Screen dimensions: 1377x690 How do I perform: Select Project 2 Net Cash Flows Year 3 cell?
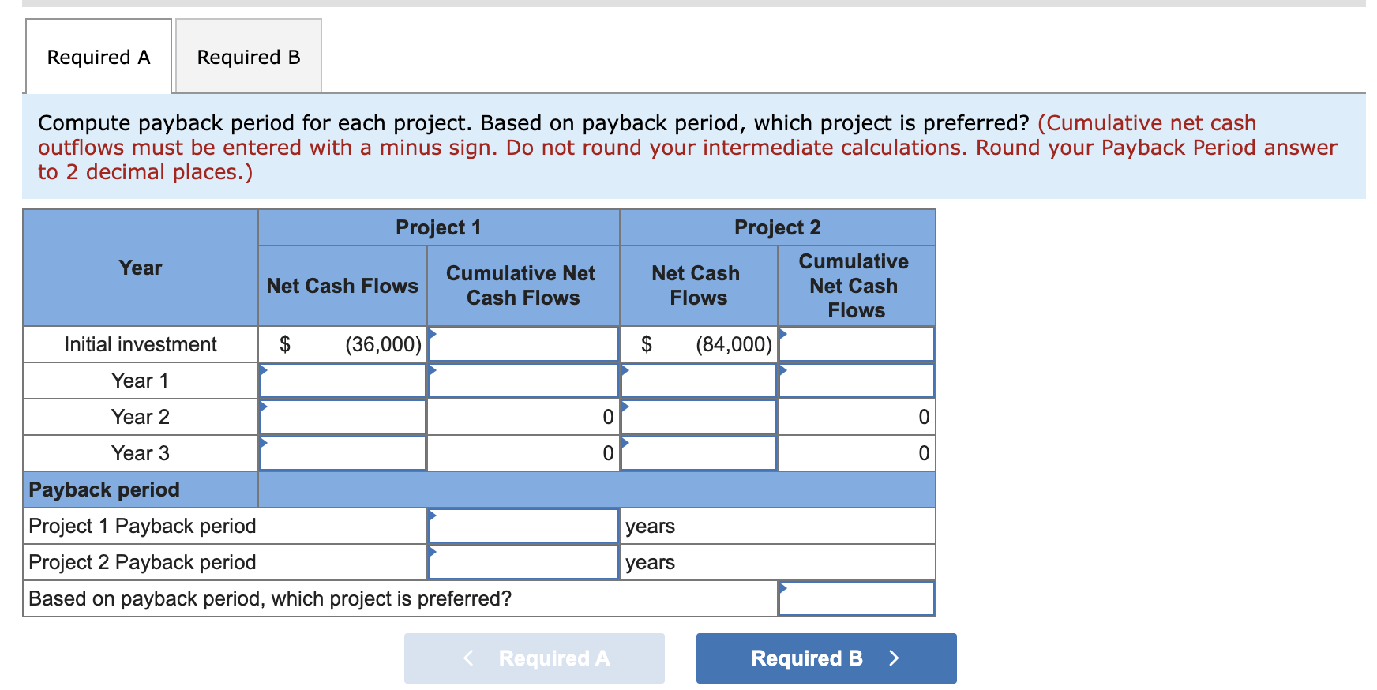pyautogui.click(x=699, y=453)
